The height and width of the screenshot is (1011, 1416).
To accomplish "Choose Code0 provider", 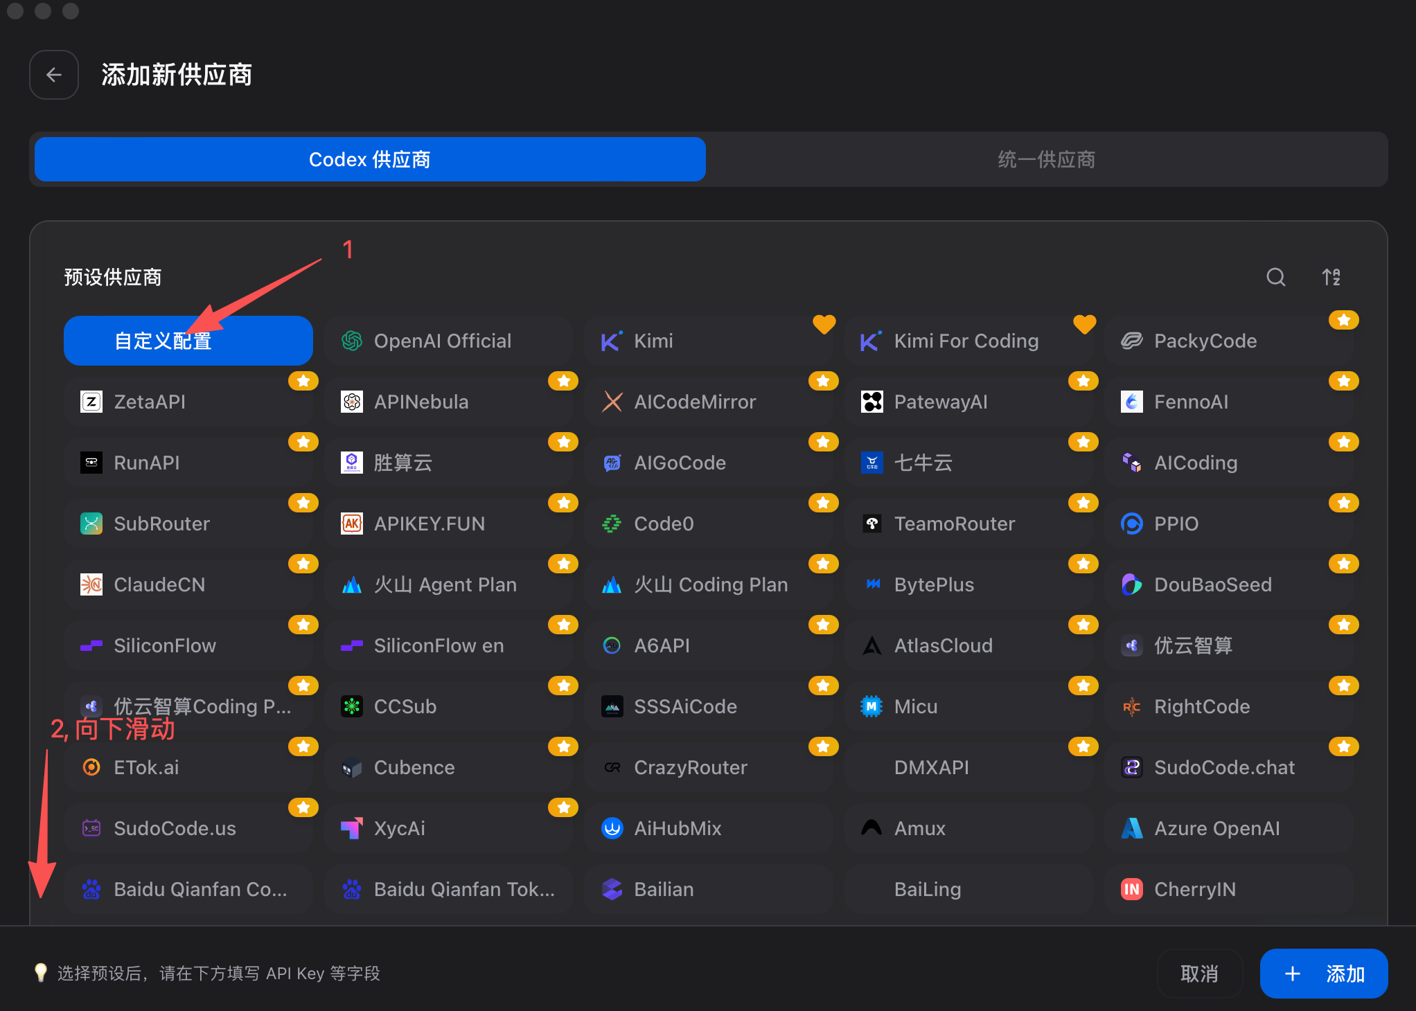I will click(709, 524).
